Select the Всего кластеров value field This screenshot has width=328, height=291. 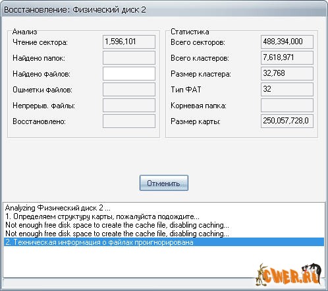pyautogui.click(x=287, y=57)
